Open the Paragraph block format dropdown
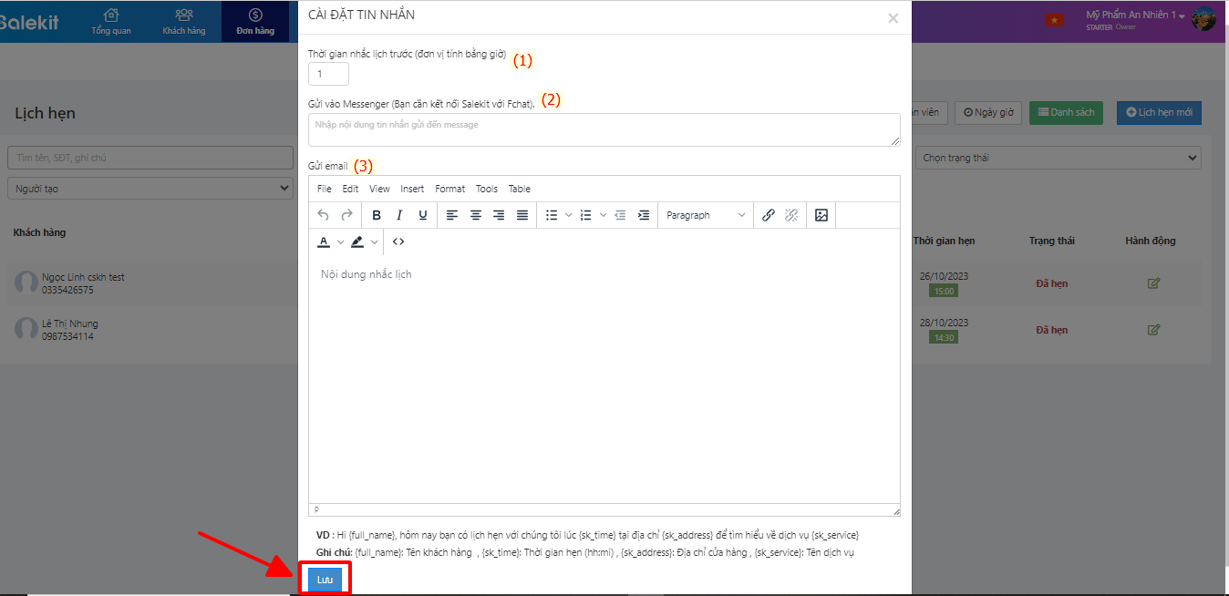This screenshot has height=596, width=1229. [x=706, y=215]
